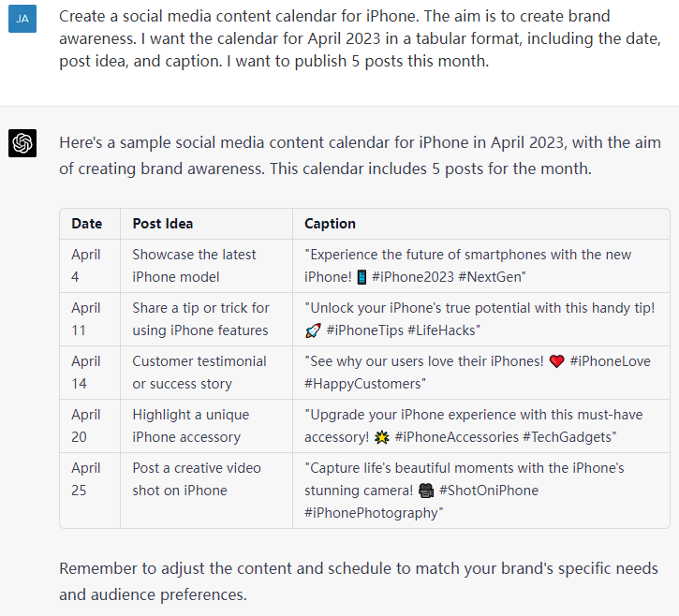
Task: Click the phone emoji in April 4 caption
Action: pos(362,277)
